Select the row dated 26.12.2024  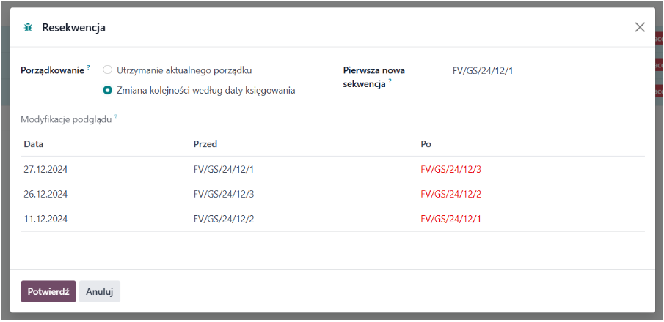tap(46, 195)
